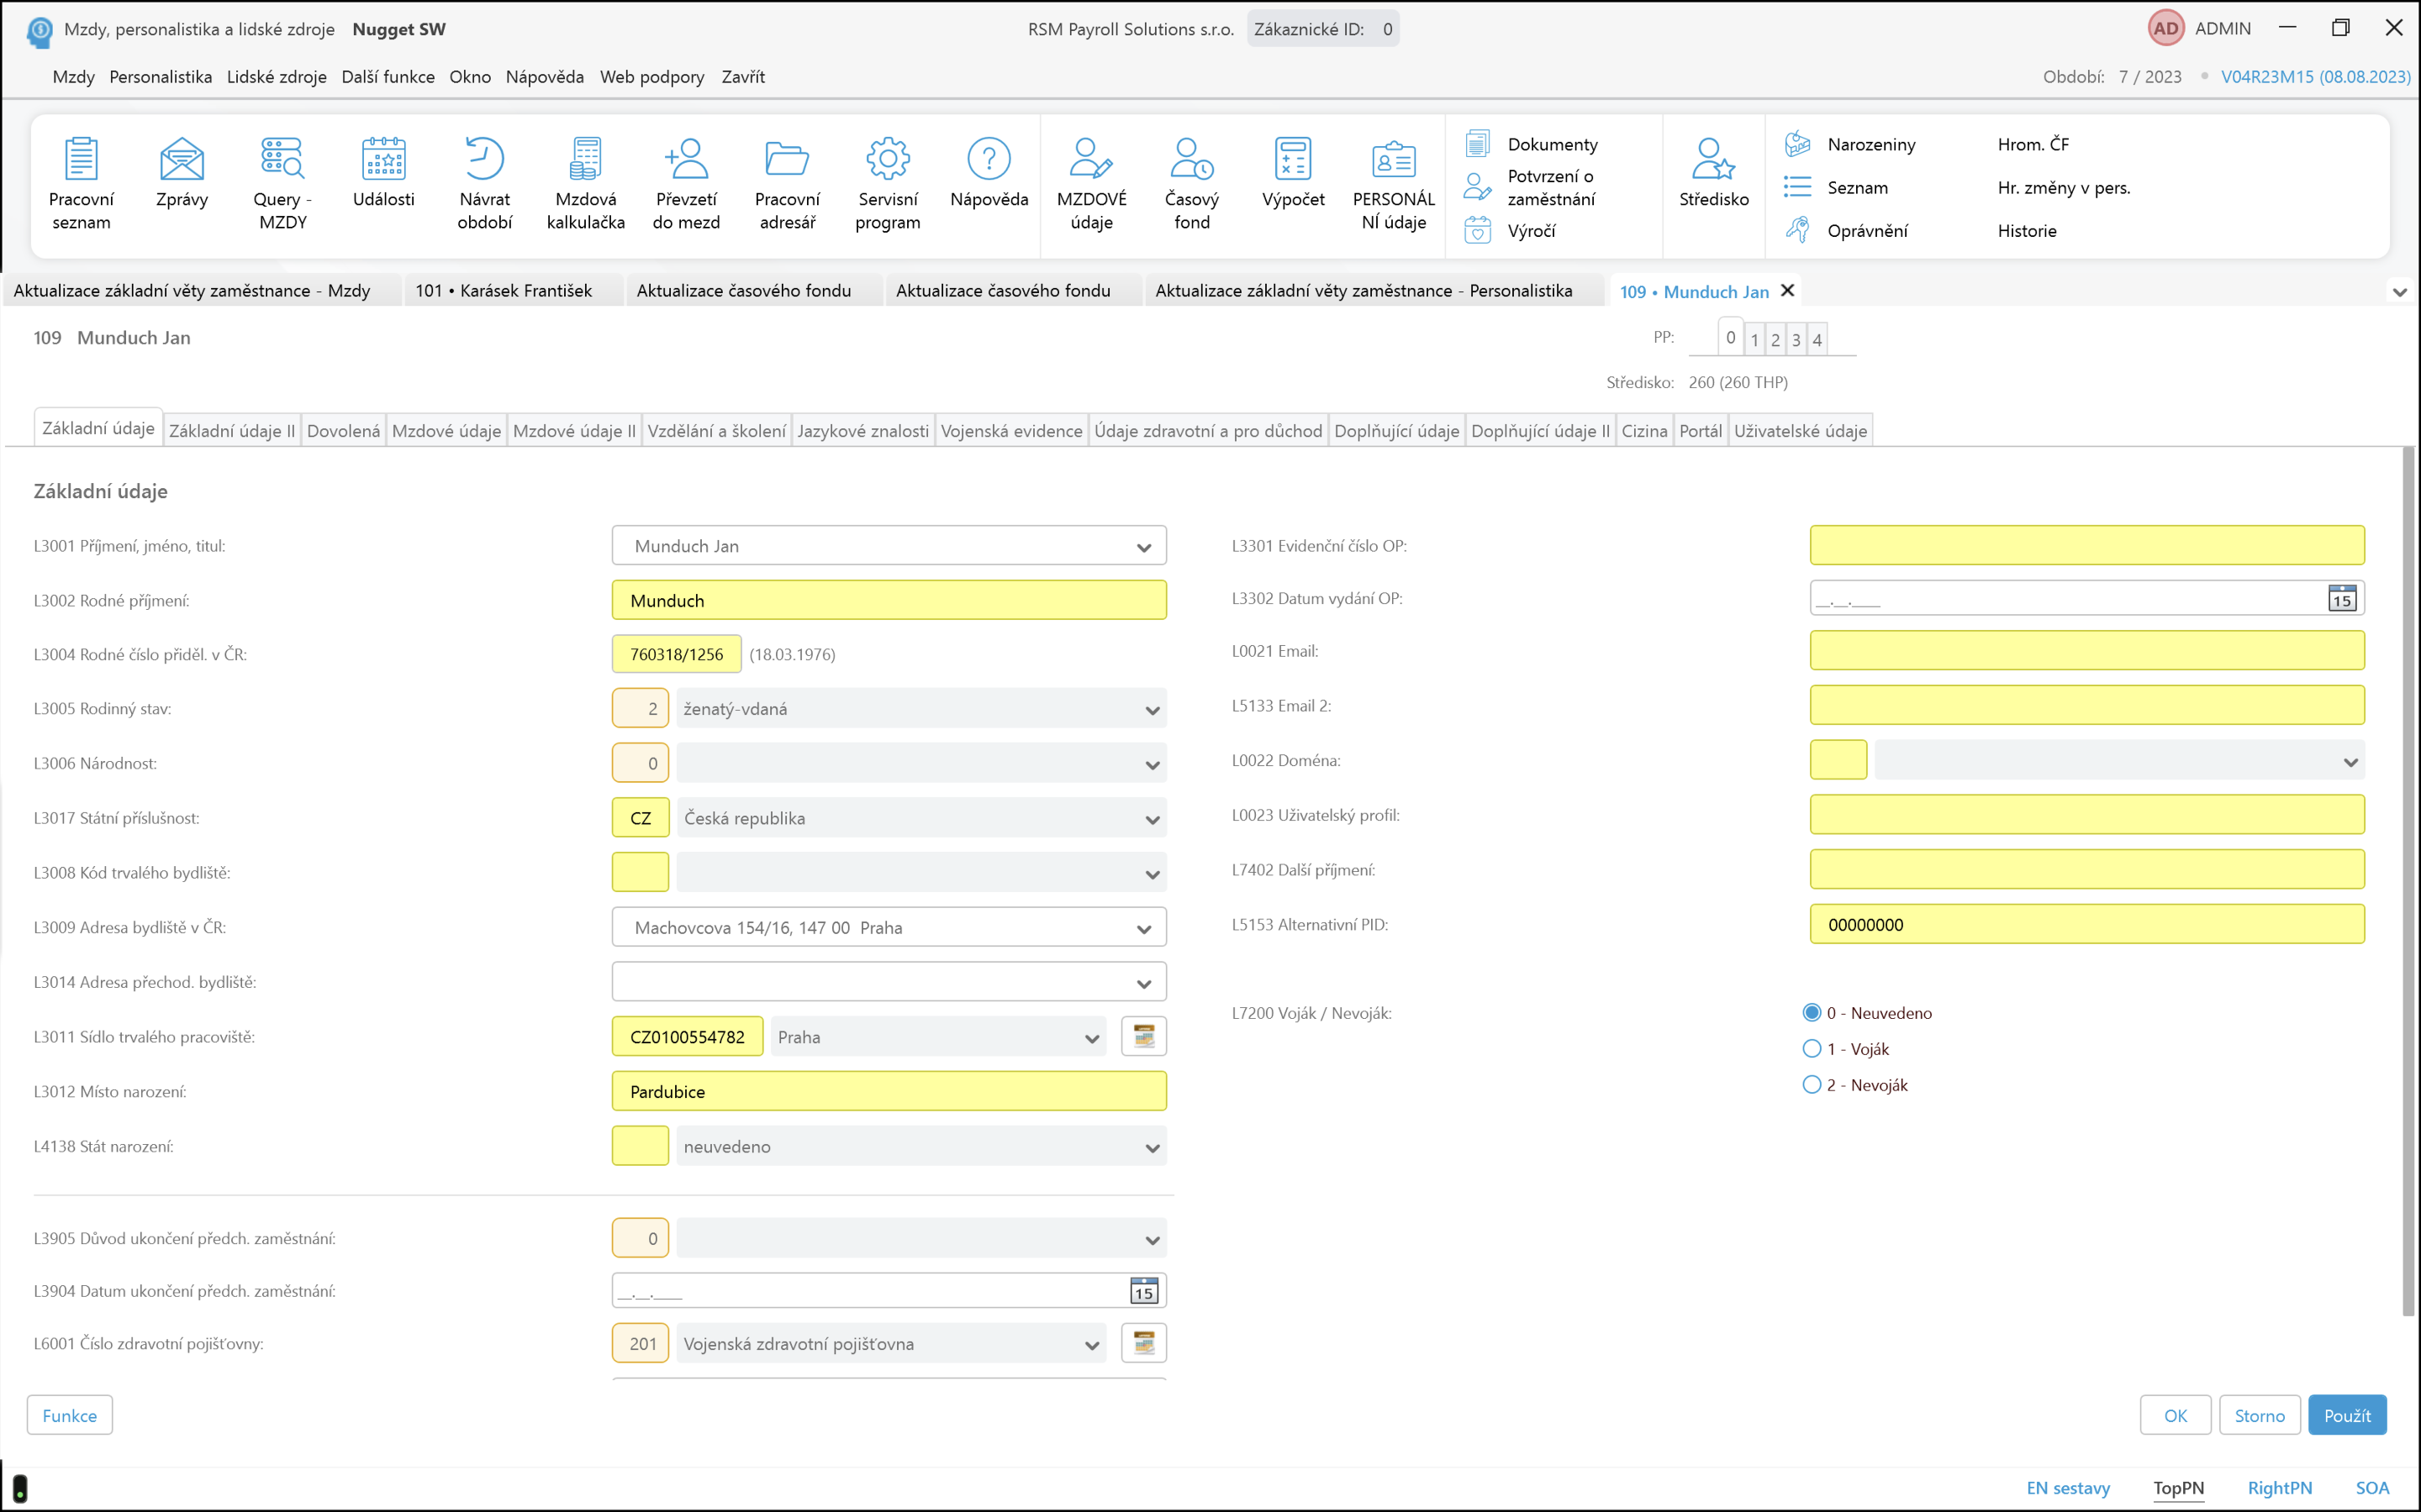The height and width of the screenshot is (1512, 2421).
Task: Click Převzetí do mezd icon
Action: click(x=686, y=184)
